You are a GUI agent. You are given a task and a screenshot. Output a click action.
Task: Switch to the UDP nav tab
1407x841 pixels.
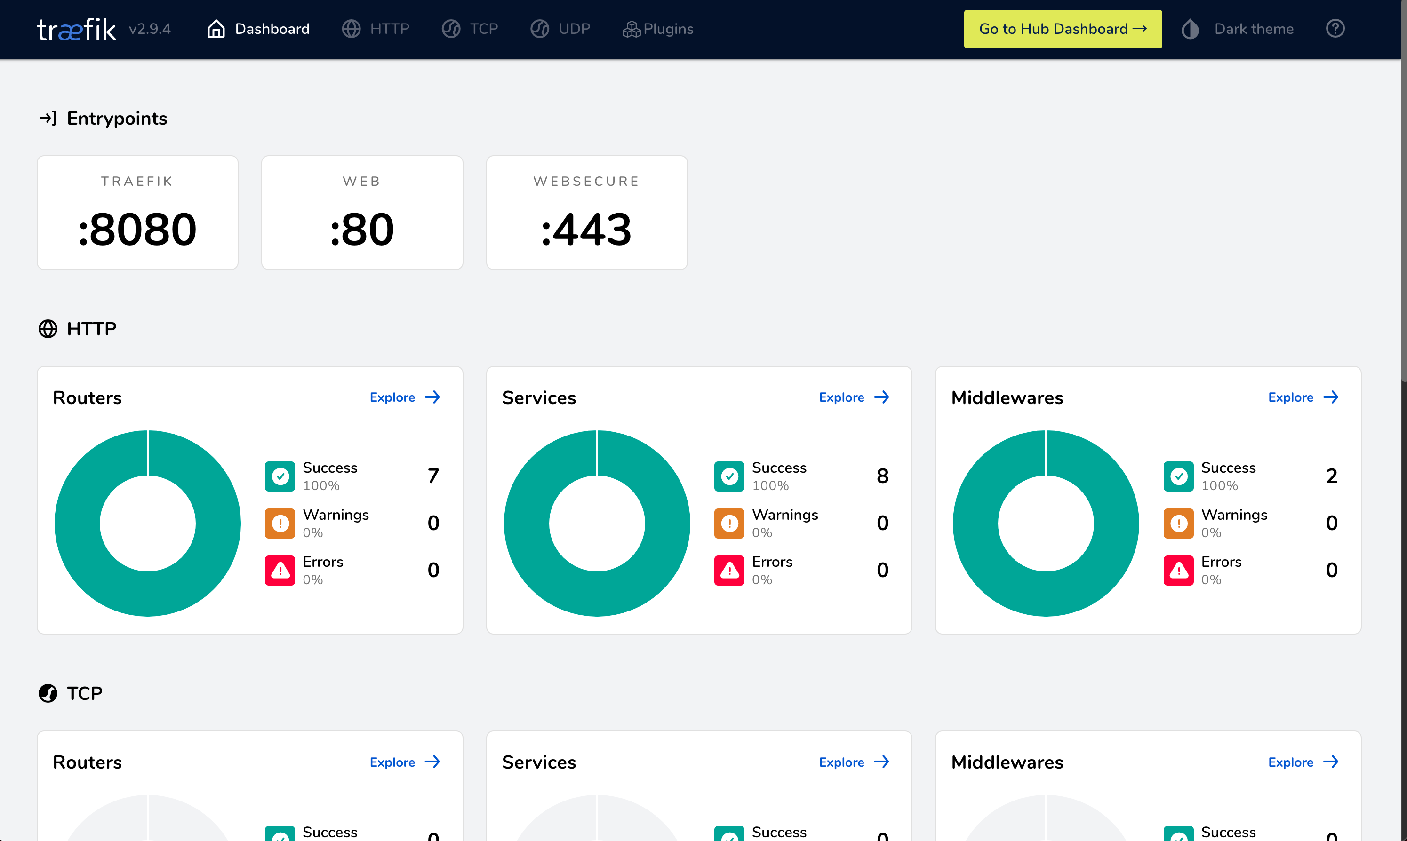(x=560, y=29)
